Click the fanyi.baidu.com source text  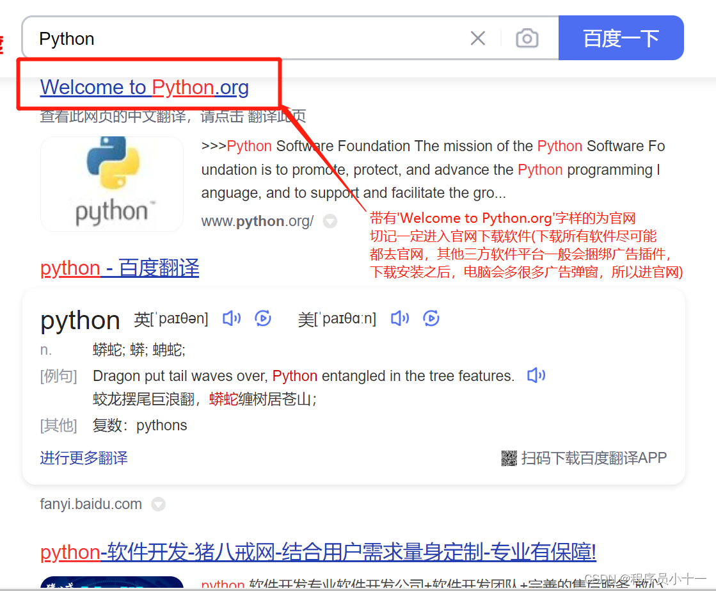click(90, 504)
